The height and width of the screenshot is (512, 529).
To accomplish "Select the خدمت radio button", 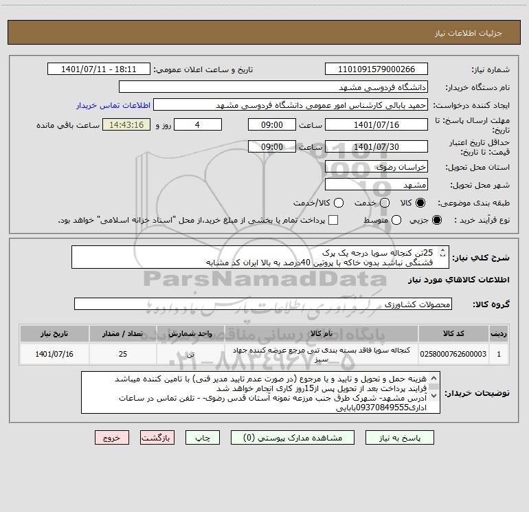I will tap(385, 203).
